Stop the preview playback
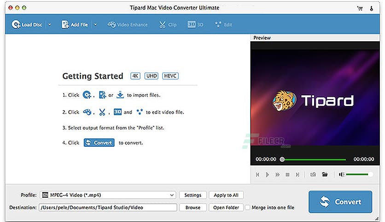385x222 pixels. (287, 175)
